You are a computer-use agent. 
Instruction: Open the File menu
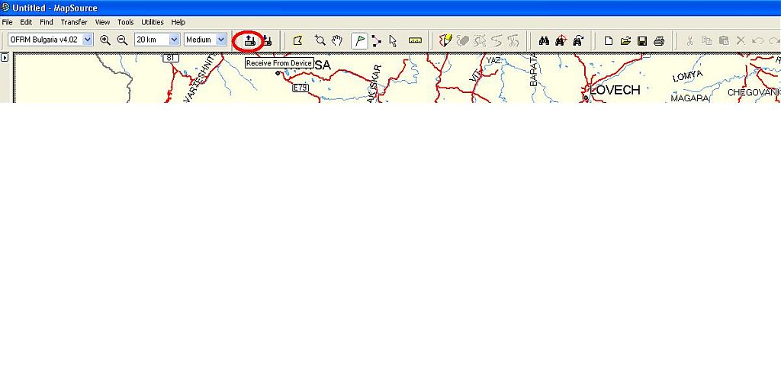click(7, 22)
